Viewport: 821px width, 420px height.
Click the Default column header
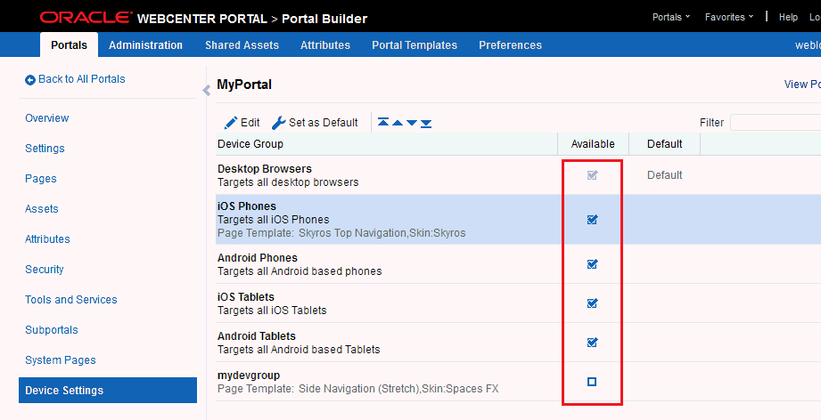(x=664, y=144)
